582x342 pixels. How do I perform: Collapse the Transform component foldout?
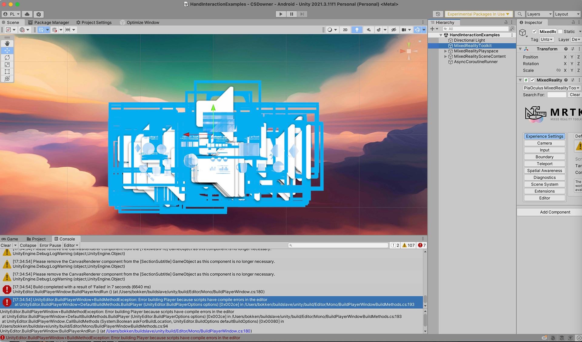click(520, 49)
